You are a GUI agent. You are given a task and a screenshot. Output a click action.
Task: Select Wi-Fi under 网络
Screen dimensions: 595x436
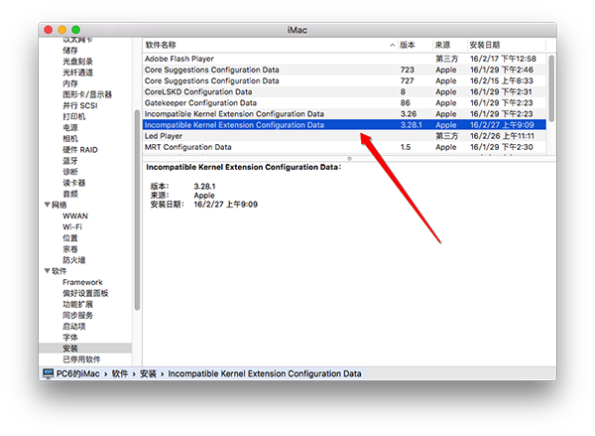tap(72, 226)
